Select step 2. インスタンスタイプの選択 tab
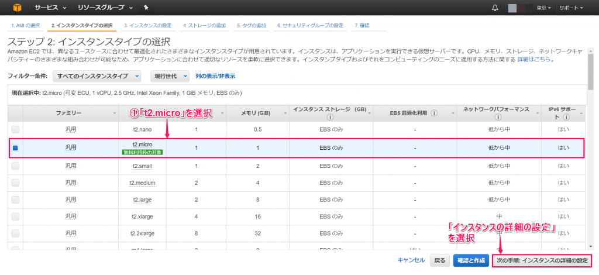 click(82, 26)
